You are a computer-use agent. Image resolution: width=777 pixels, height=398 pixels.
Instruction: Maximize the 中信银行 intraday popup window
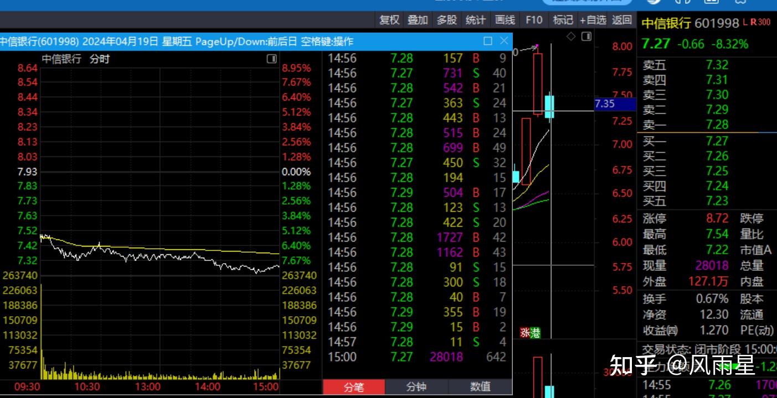pos(488,41)
